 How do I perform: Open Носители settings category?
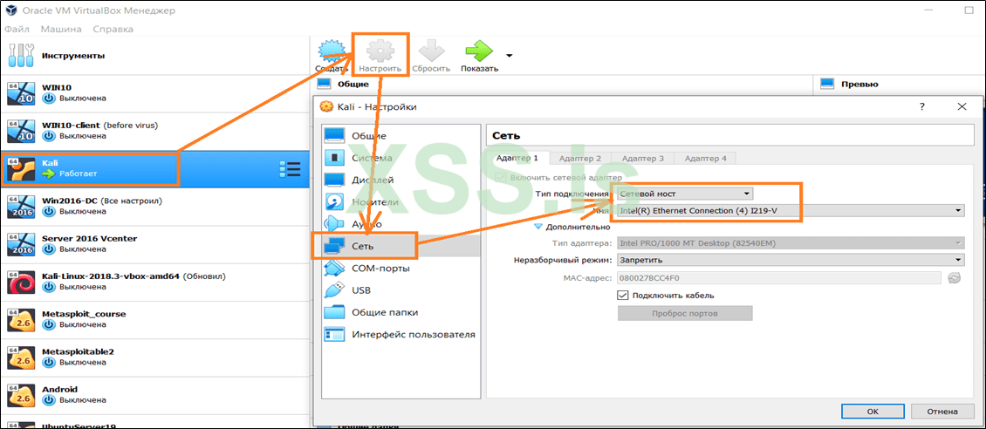(x=400, y=201)
